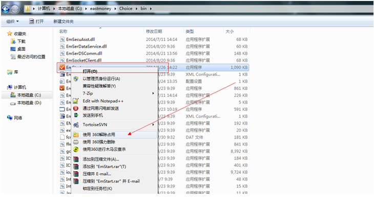Click the Back navigation arrow button

click(6, 9)
